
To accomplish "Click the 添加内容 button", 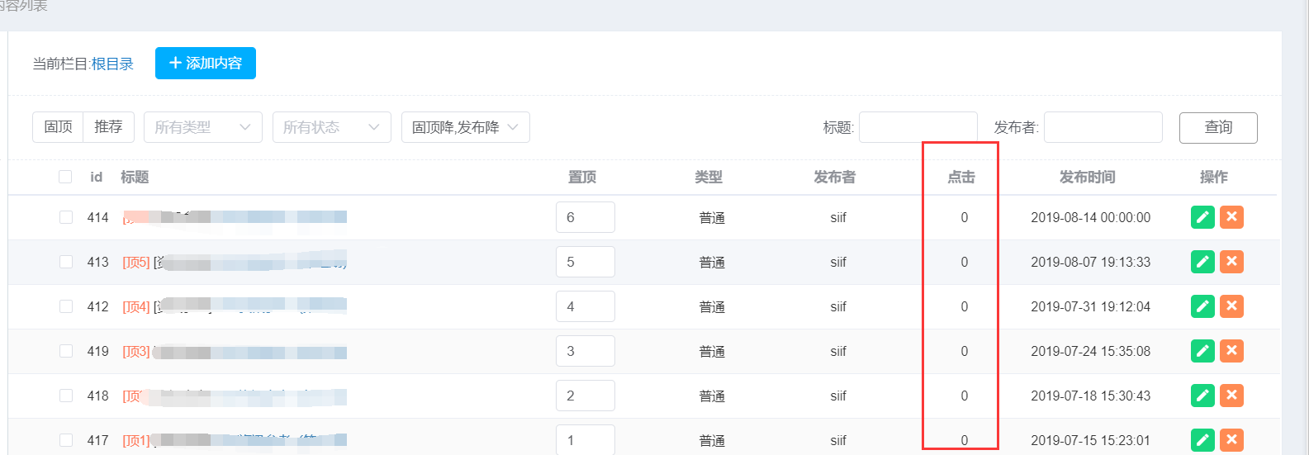I will pyautogui.click(x=206, y=64).
